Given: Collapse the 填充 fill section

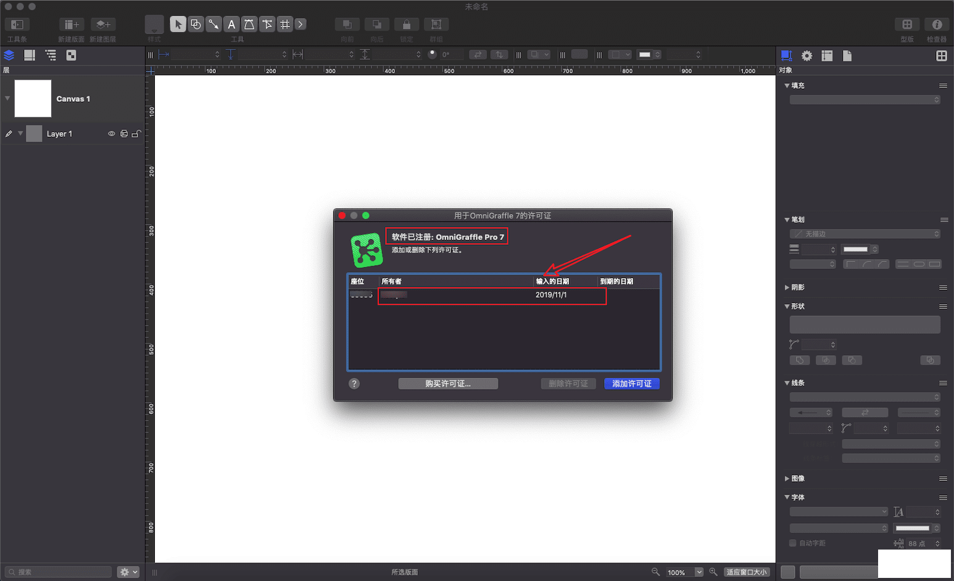Looking at the screenshot, I should (x=787, y=86).
